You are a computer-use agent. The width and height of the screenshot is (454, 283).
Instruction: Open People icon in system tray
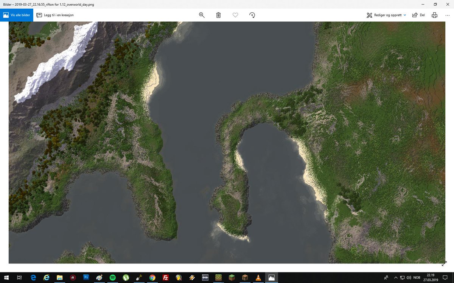tap(386, 278)
